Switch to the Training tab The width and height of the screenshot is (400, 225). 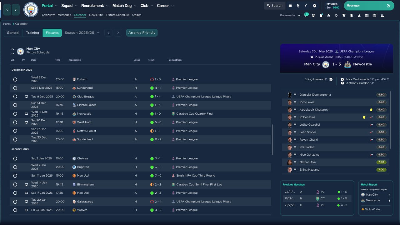(32, 33)
